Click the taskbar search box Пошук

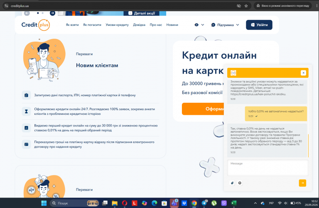[74, 203]
